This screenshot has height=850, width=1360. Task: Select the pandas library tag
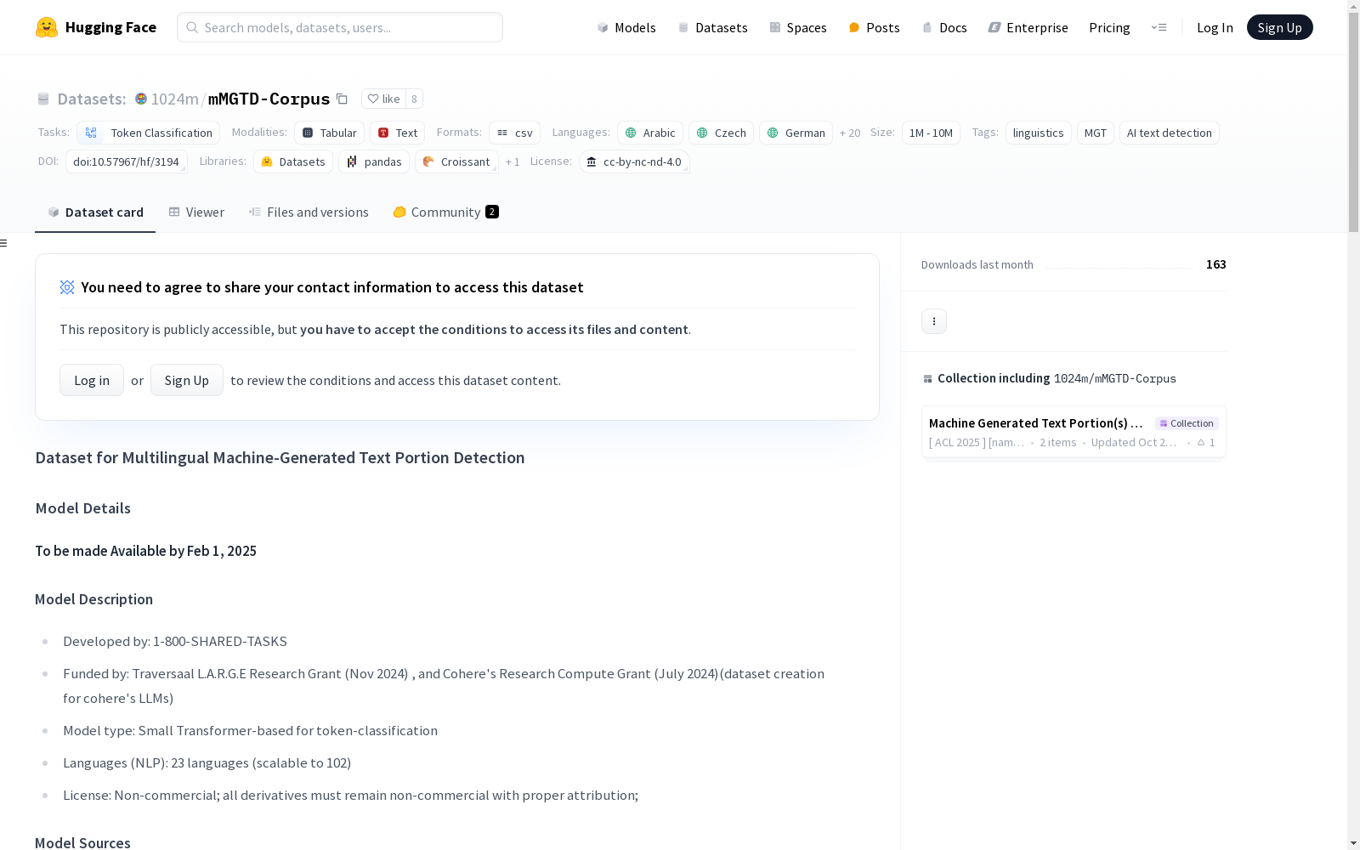click(374, 161)
